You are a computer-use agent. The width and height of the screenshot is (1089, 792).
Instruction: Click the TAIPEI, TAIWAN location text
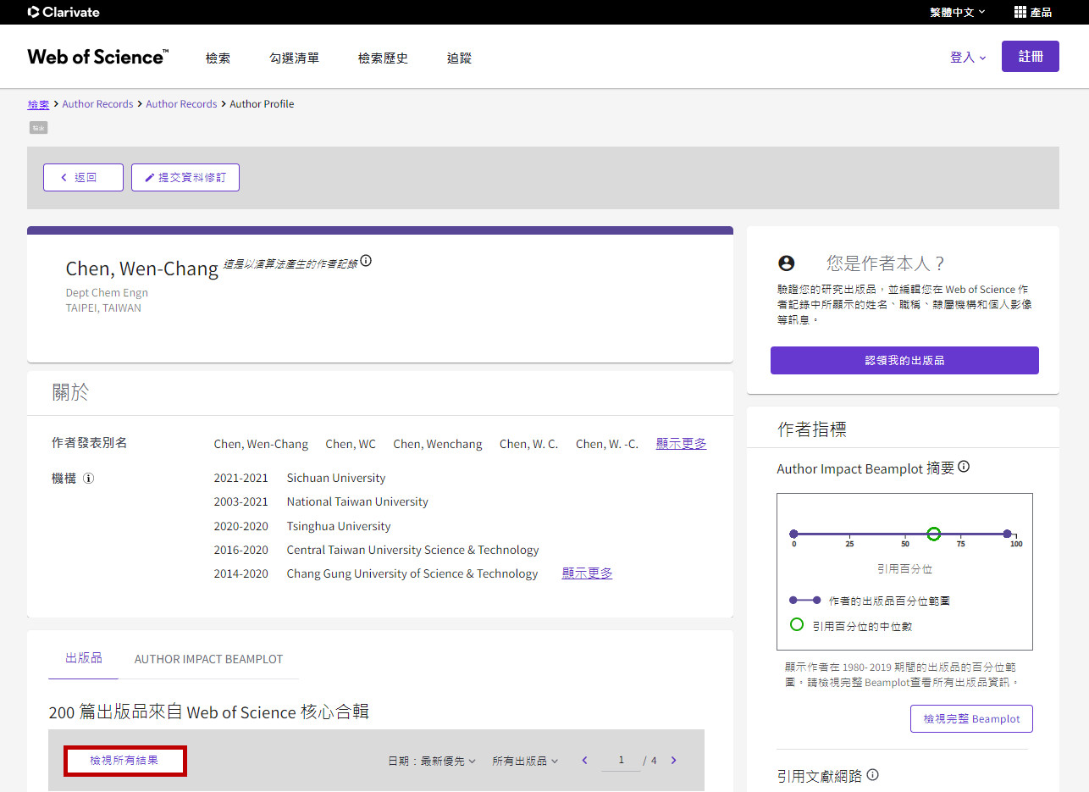pos(103,308)
